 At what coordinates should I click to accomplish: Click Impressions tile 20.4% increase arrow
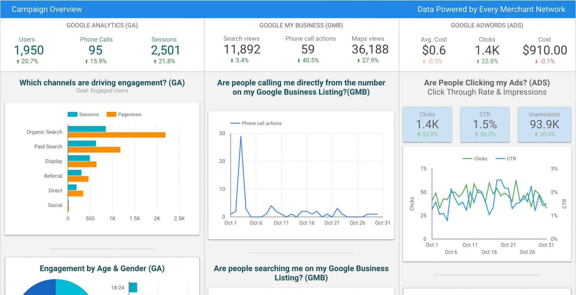pos(536,135)
